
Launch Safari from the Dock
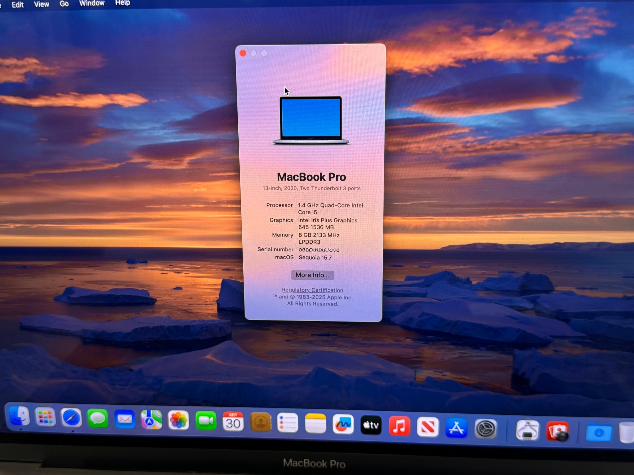72,418
